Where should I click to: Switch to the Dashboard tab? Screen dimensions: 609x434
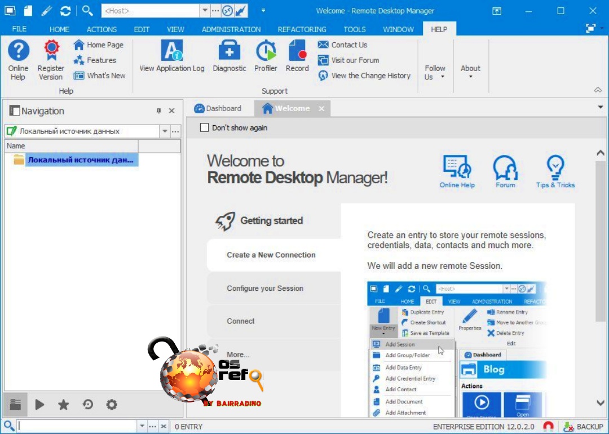tap(218, 108)
